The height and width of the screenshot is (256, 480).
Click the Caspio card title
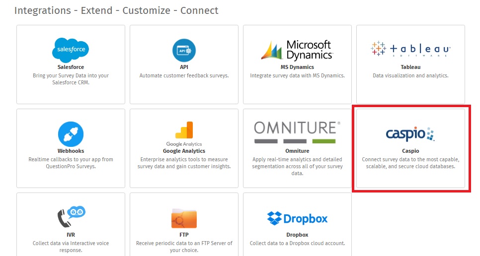[410, 151]
